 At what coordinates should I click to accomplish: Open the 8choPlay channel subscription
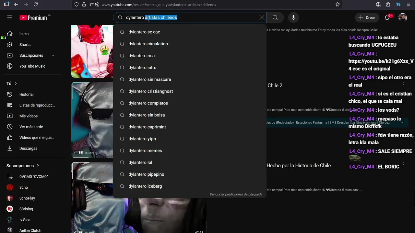(x=32, y=198)
